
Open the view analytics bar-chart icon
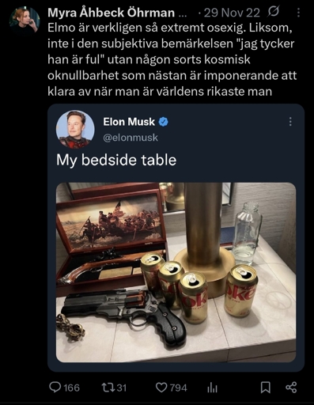(x=212, y=388)
